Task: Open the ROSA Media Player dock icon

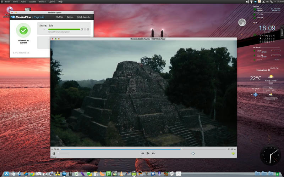Action: [x=134, y=174]
